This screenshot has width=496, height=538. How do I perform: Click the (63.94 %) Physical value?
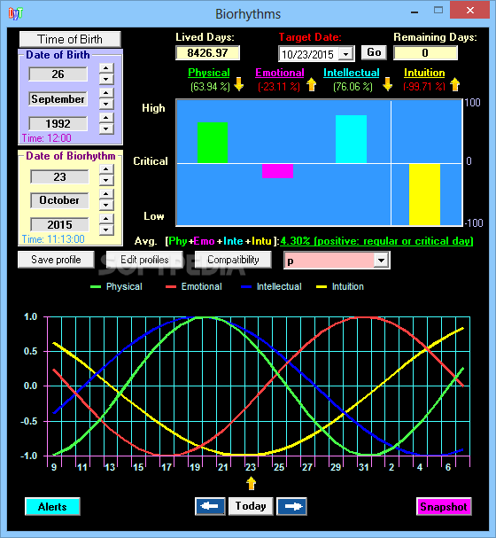coord(210,87)
